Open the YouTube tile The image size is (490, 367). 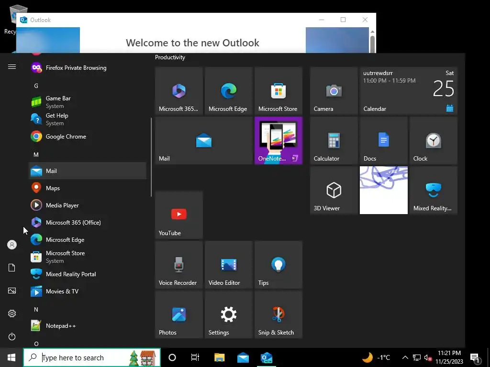[179, 215]
